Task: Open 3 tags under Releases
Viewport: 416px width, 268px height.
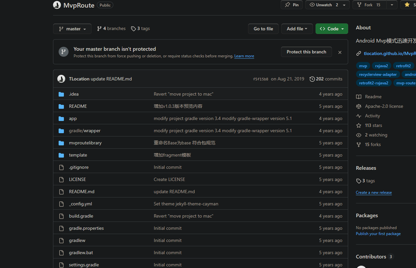Action: tap(366, 181)
